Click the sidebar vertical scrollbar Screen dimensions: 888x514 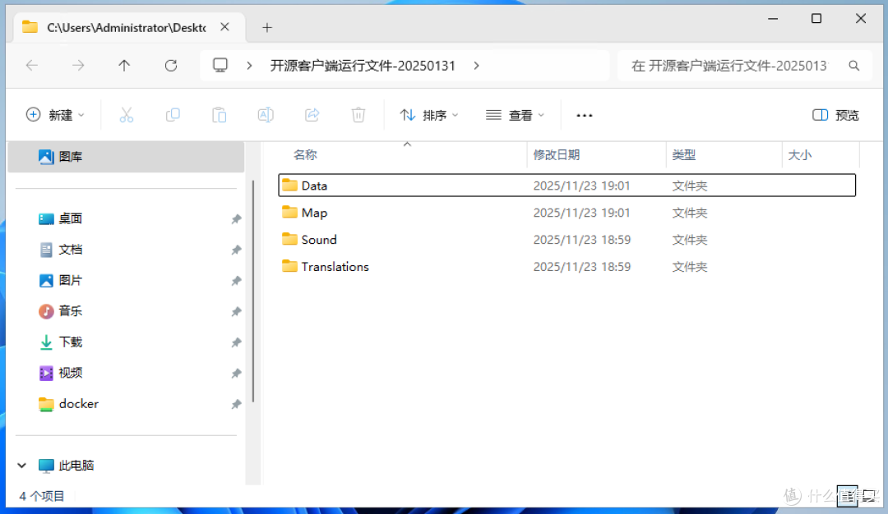tap(253, 291)
